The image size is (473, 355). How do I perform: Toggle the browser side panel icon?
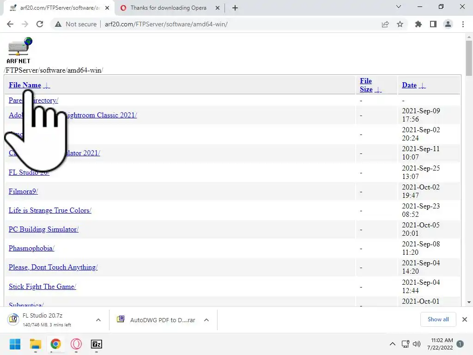click(x=433, y=24)
